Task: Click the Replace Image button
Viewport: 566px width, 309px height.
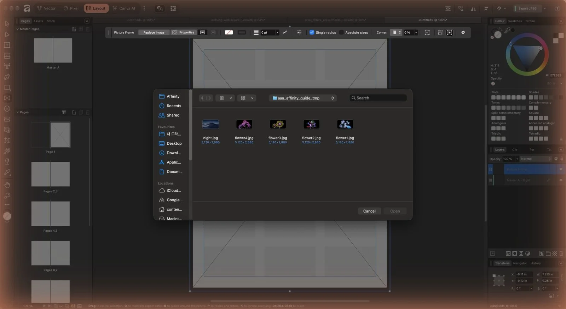Action: [x=154, y=32]
